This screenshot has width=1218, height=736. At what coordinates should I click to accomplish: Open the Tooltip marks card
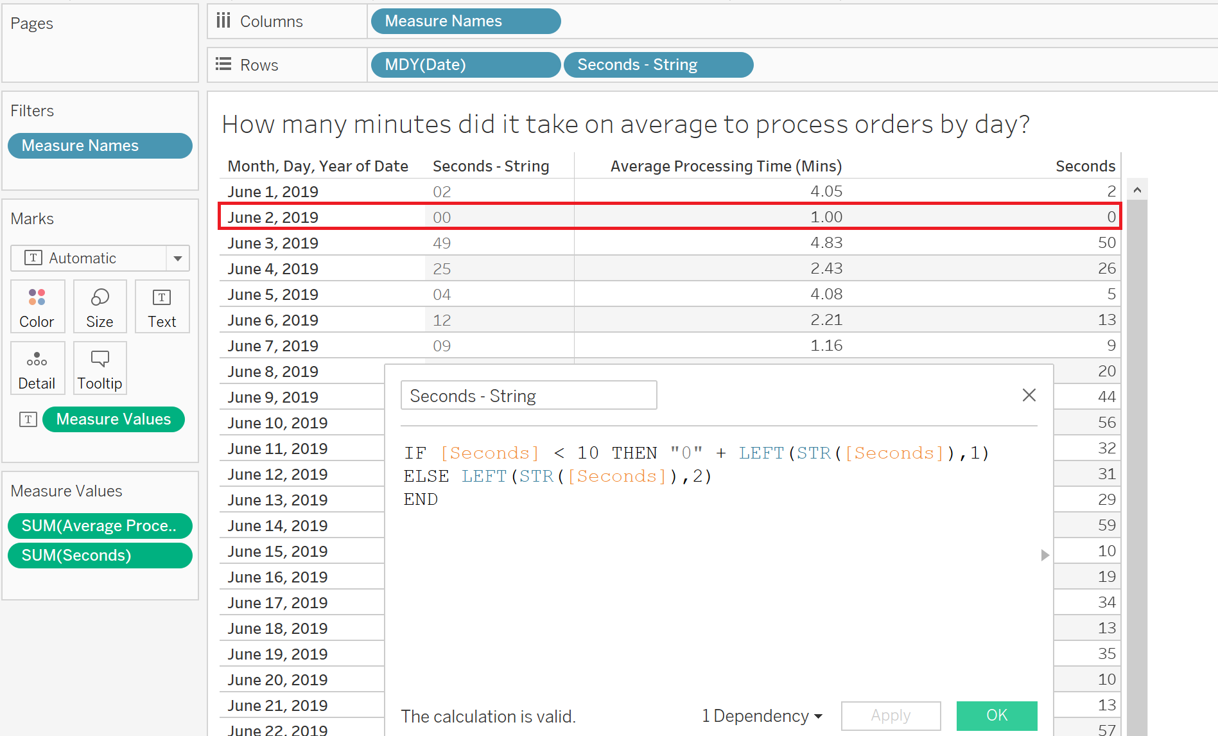click(100, 368)
